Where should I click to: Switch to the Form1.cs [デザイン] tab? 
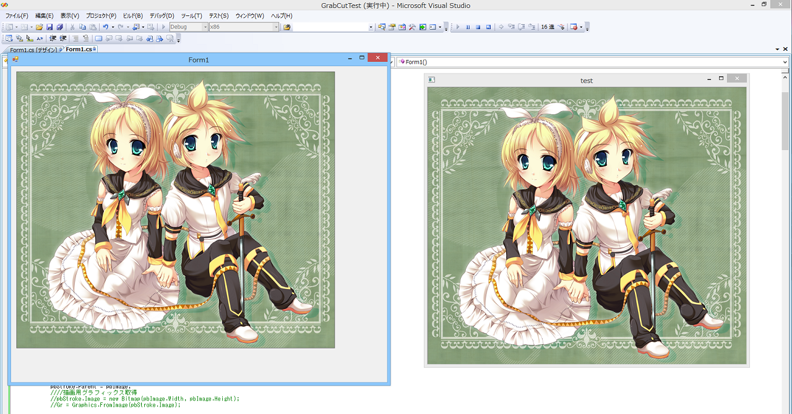coord(32,49)
